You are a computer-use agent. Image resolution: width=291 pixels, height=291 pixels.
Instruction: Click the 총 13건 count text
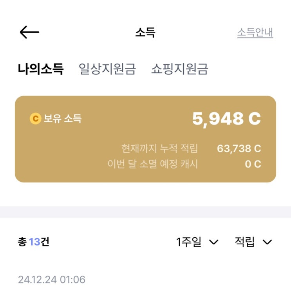[34, 242]
